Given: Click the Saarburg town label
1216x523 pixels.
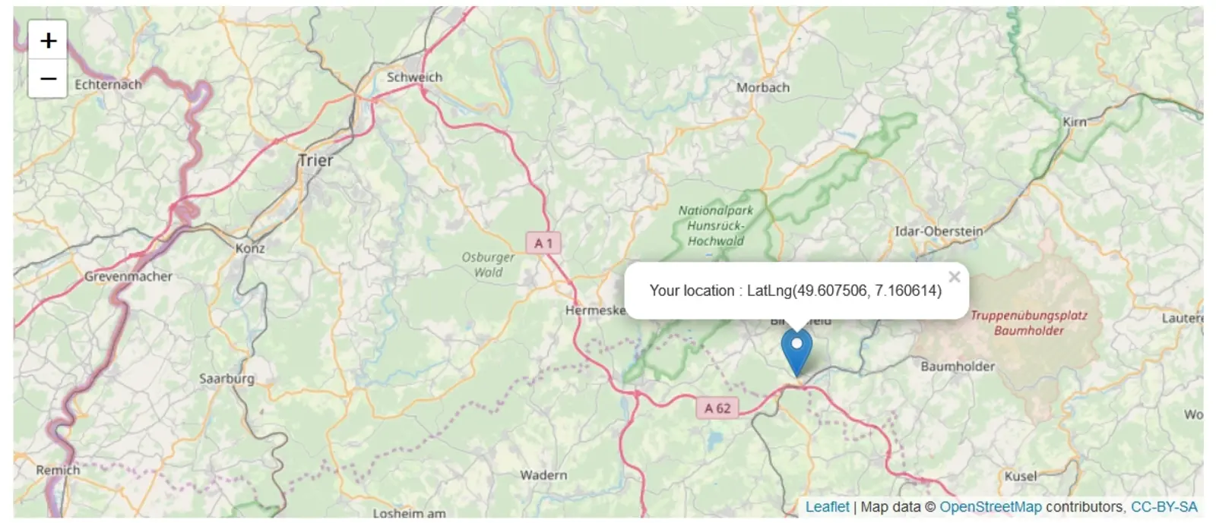Looking at the screenshot, I should [x=226, y=379].
